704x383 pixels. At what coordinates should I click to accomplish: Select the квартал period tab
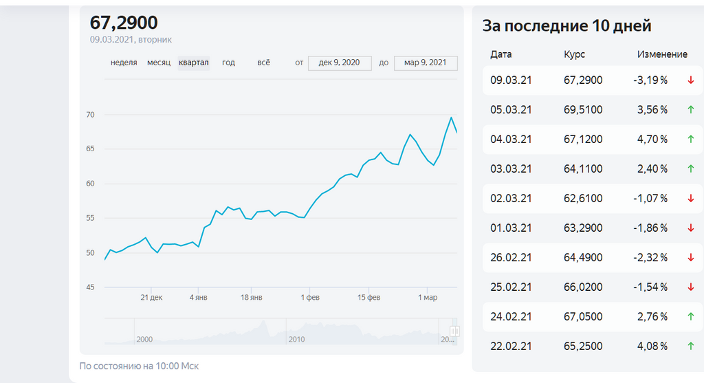[193, 63]
